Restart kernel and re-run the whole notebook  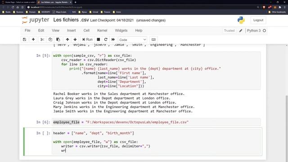[x=113, y=40]
